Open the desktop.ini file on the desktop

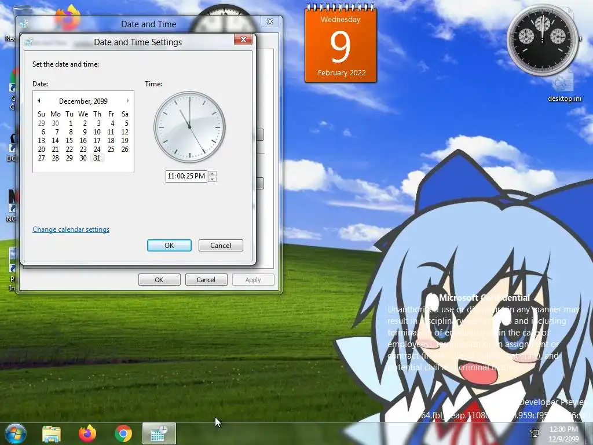[x=565, y=88]
